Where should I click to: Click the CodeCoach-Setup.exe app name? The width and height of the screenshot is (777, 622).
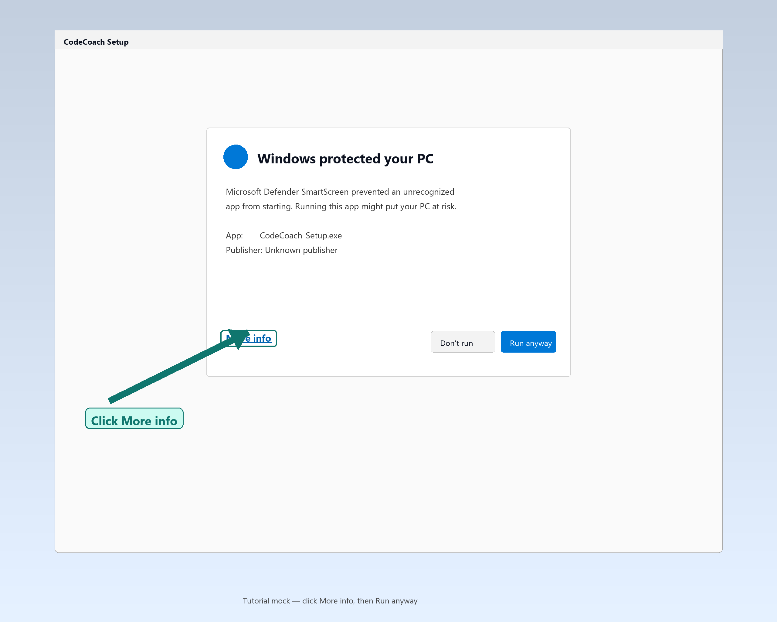300,235
